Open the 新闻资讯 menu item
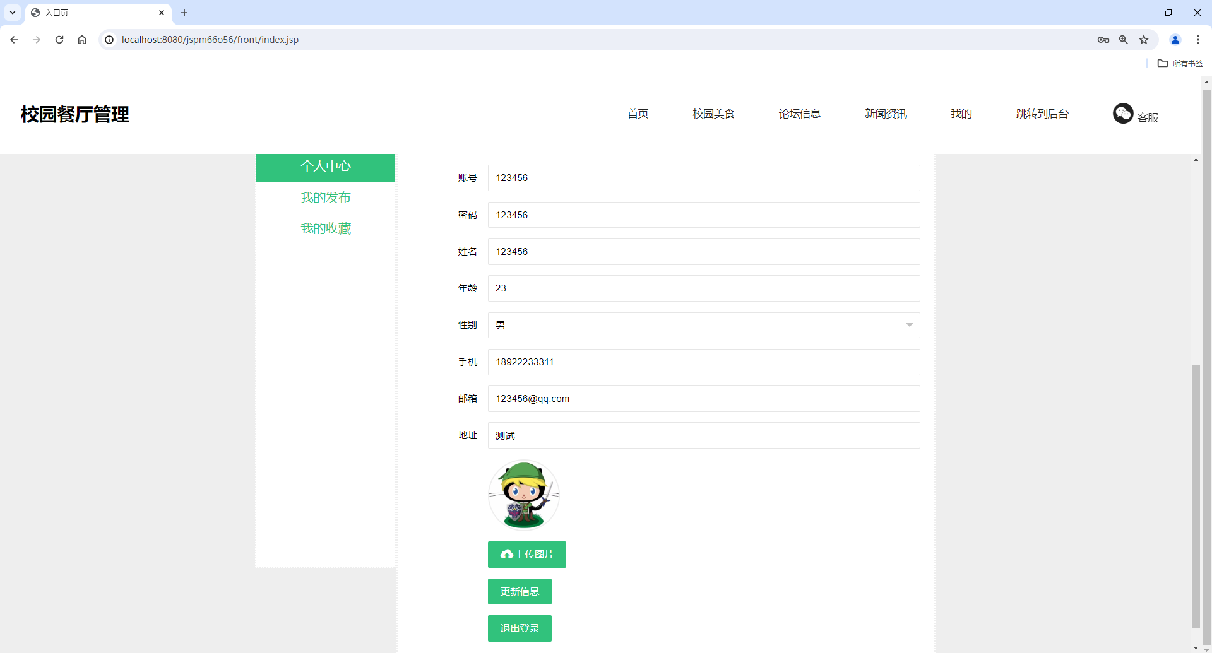Viewport: 1212px width, 653px height. [885, 114]
